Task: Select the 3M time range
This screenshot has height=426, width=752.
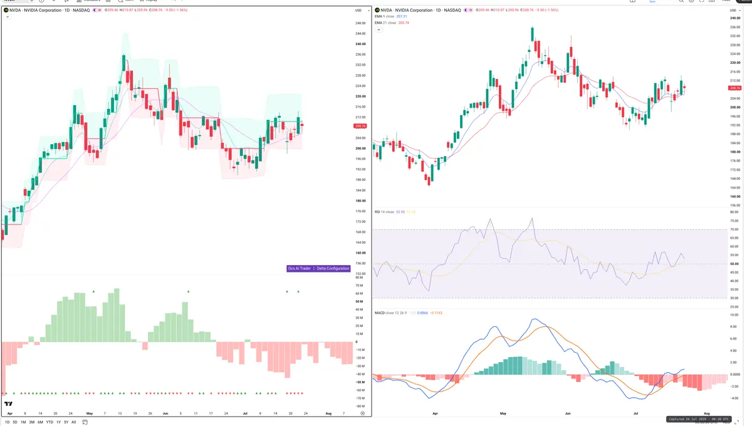Action: click(31, 422)
